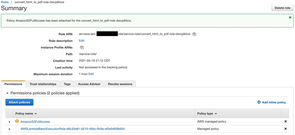Click the plus icon for Add inline policy

[259, 102]
